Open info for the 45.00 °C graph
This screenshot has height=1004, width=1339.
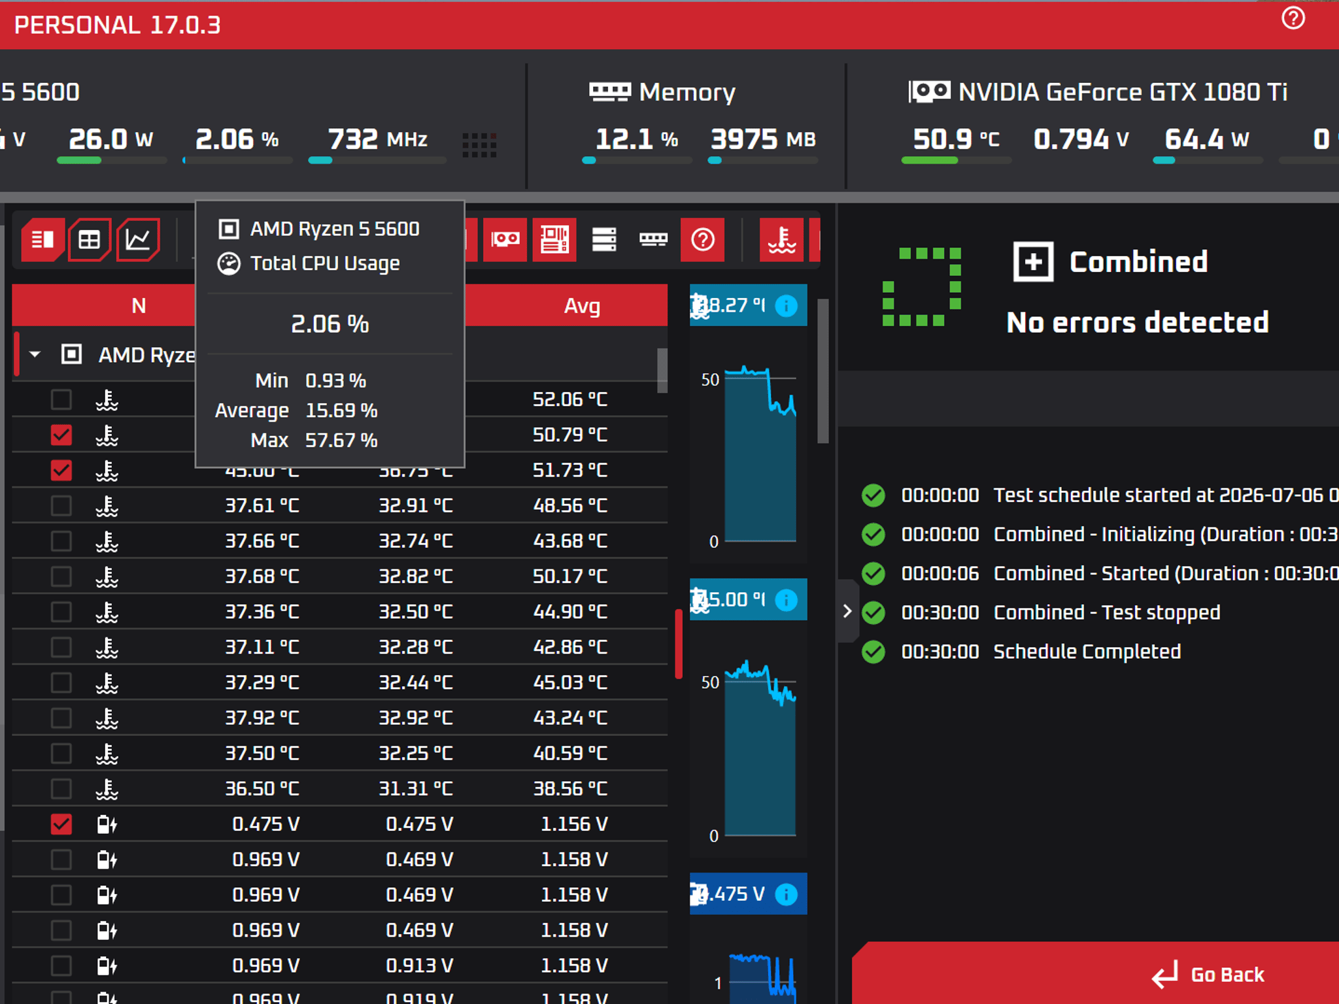point(787,599)
